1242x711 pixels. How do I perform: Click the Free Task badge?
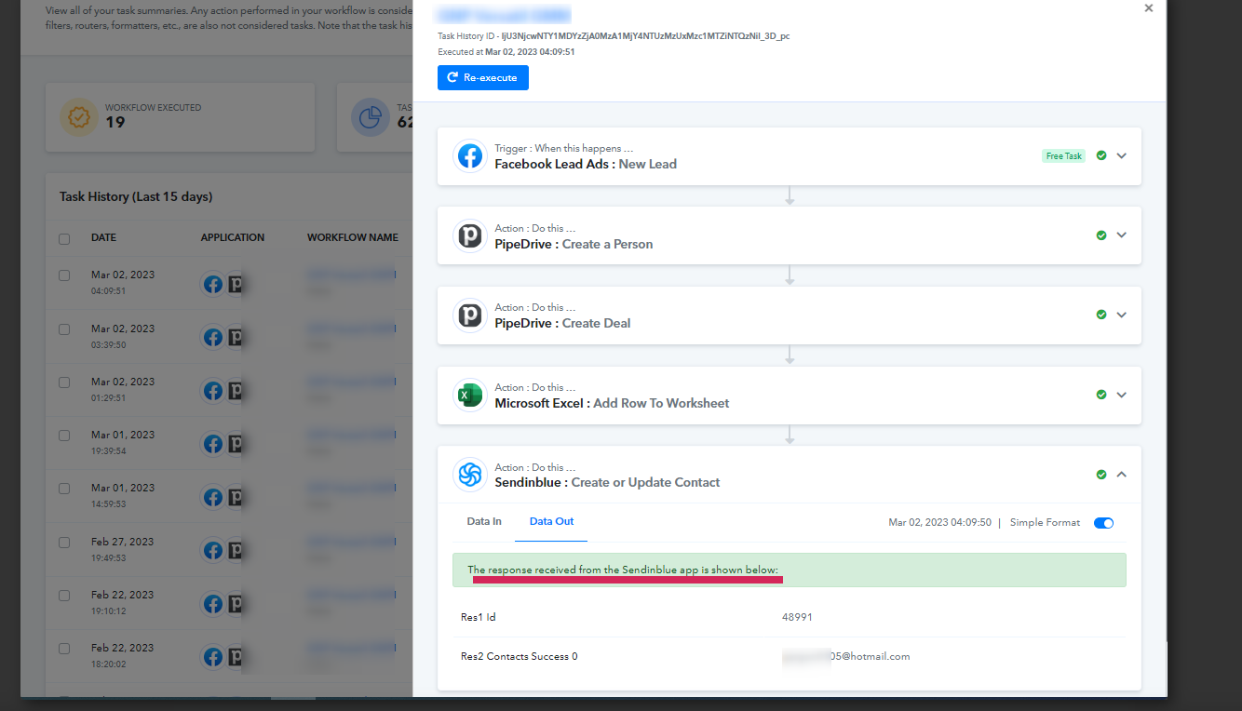tap(1063, 156)
